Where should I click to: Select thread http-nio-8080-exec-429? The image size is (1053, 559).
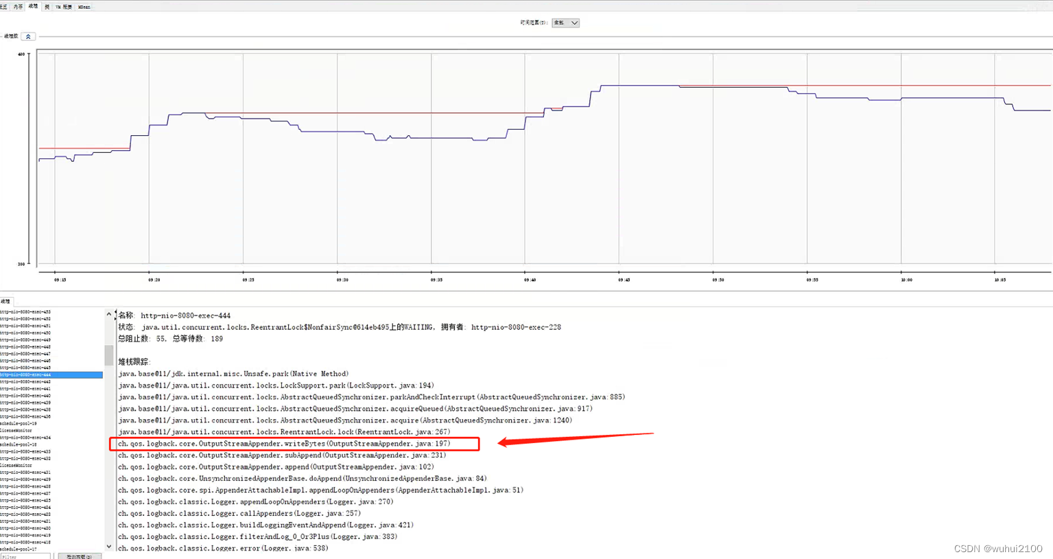(25, 479)
